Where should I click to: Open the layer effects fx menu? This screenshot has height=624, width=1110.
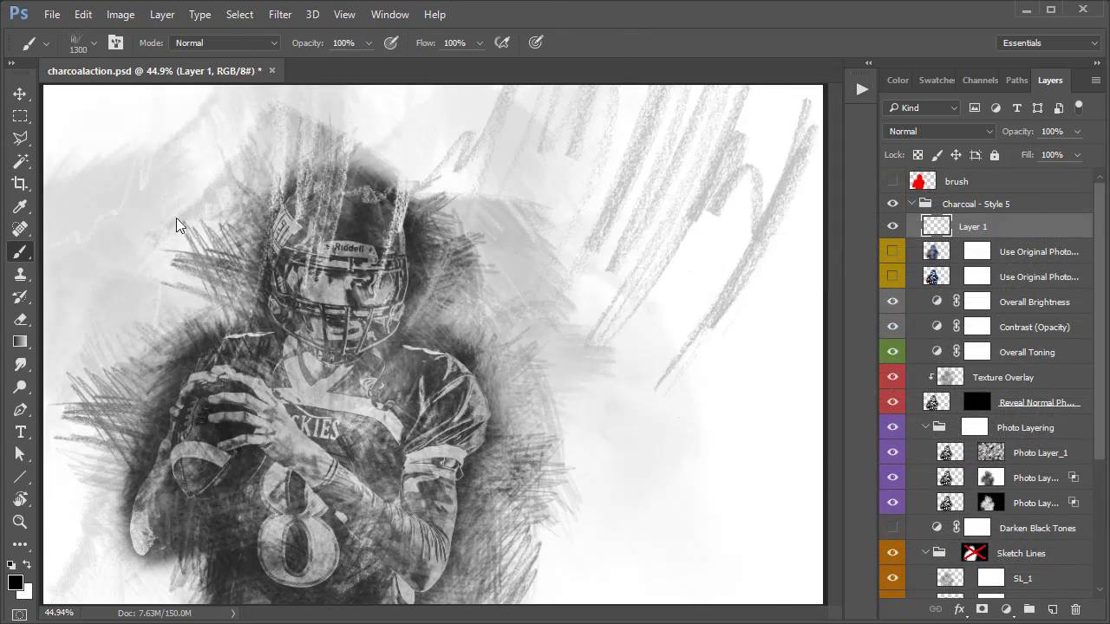959,609
